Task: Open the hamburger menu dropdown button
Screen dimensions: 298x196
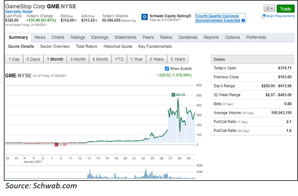Action: click(269, 8)
